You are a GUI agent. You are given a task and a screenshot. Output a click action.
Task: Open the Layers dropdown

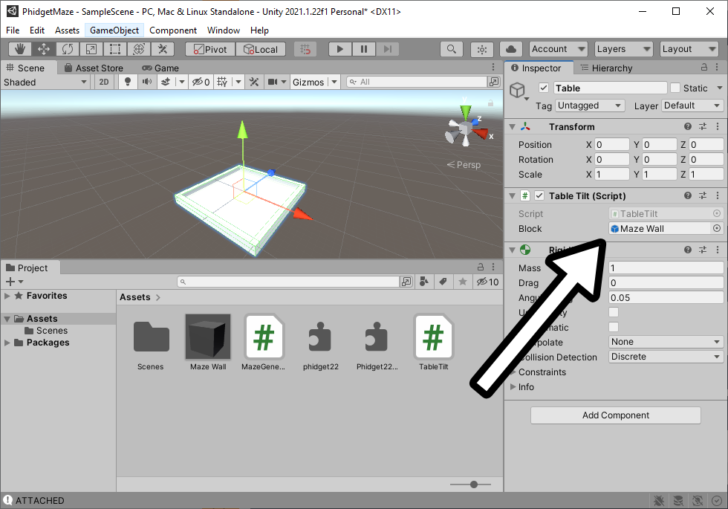coord(623,49)
